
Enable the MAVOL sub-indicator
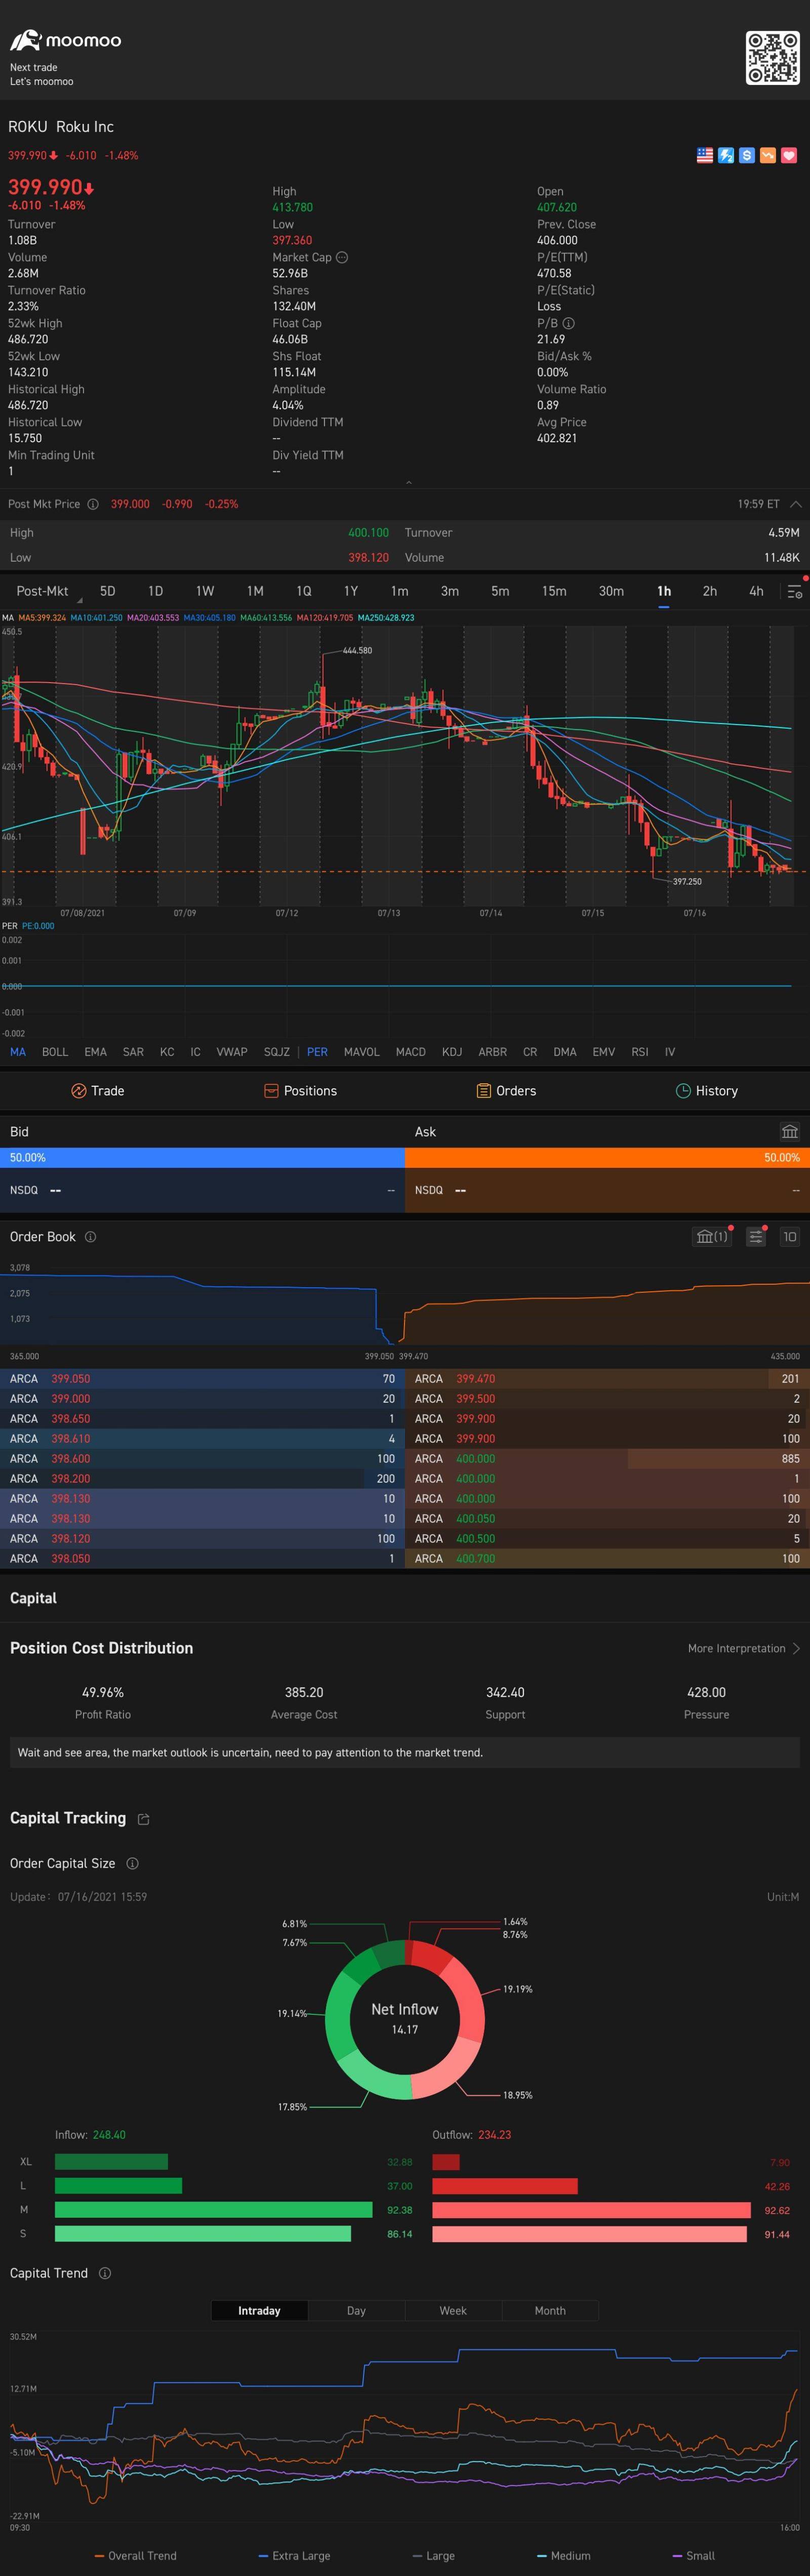[362, 1052]
